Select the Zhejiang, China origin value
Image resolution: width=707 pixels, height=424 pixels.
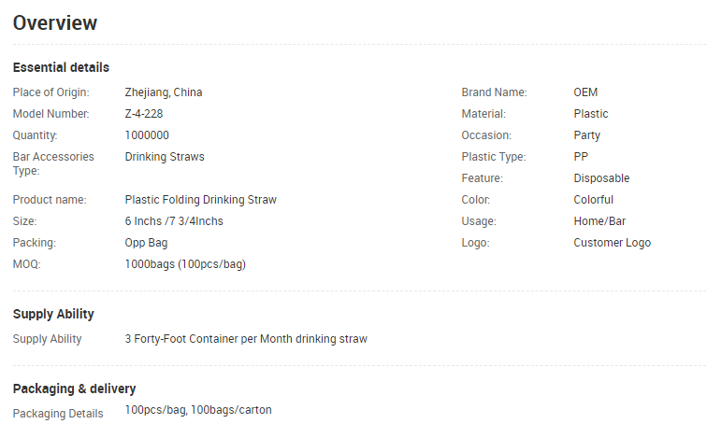pos(164,92)
